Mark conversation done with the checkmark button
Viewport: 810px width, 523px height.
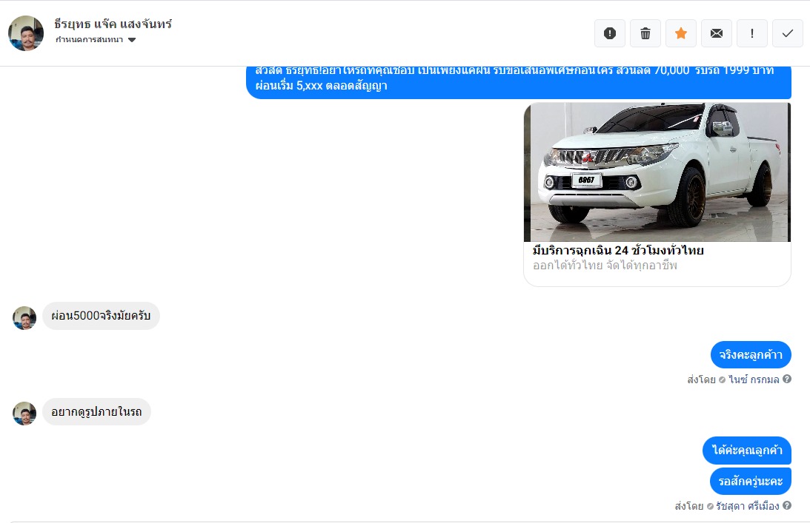tap(788, 33)
